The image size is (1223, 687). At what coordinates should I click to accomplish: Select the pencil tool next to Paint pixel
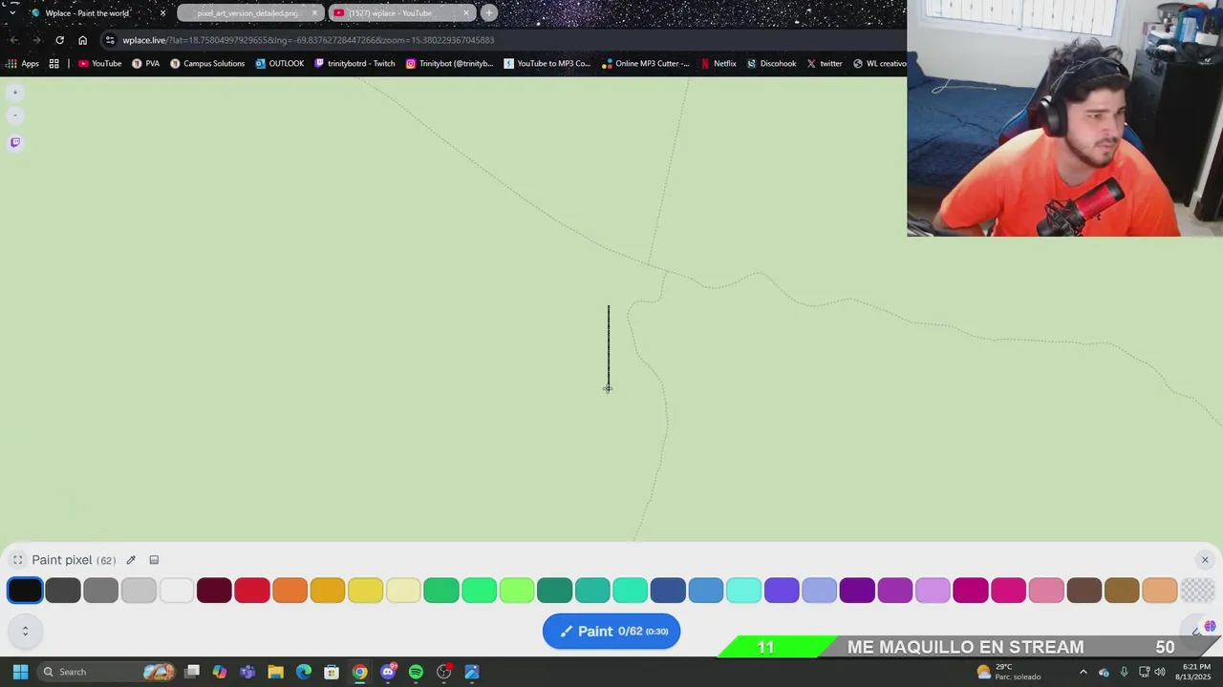click(x=131, y=560)
